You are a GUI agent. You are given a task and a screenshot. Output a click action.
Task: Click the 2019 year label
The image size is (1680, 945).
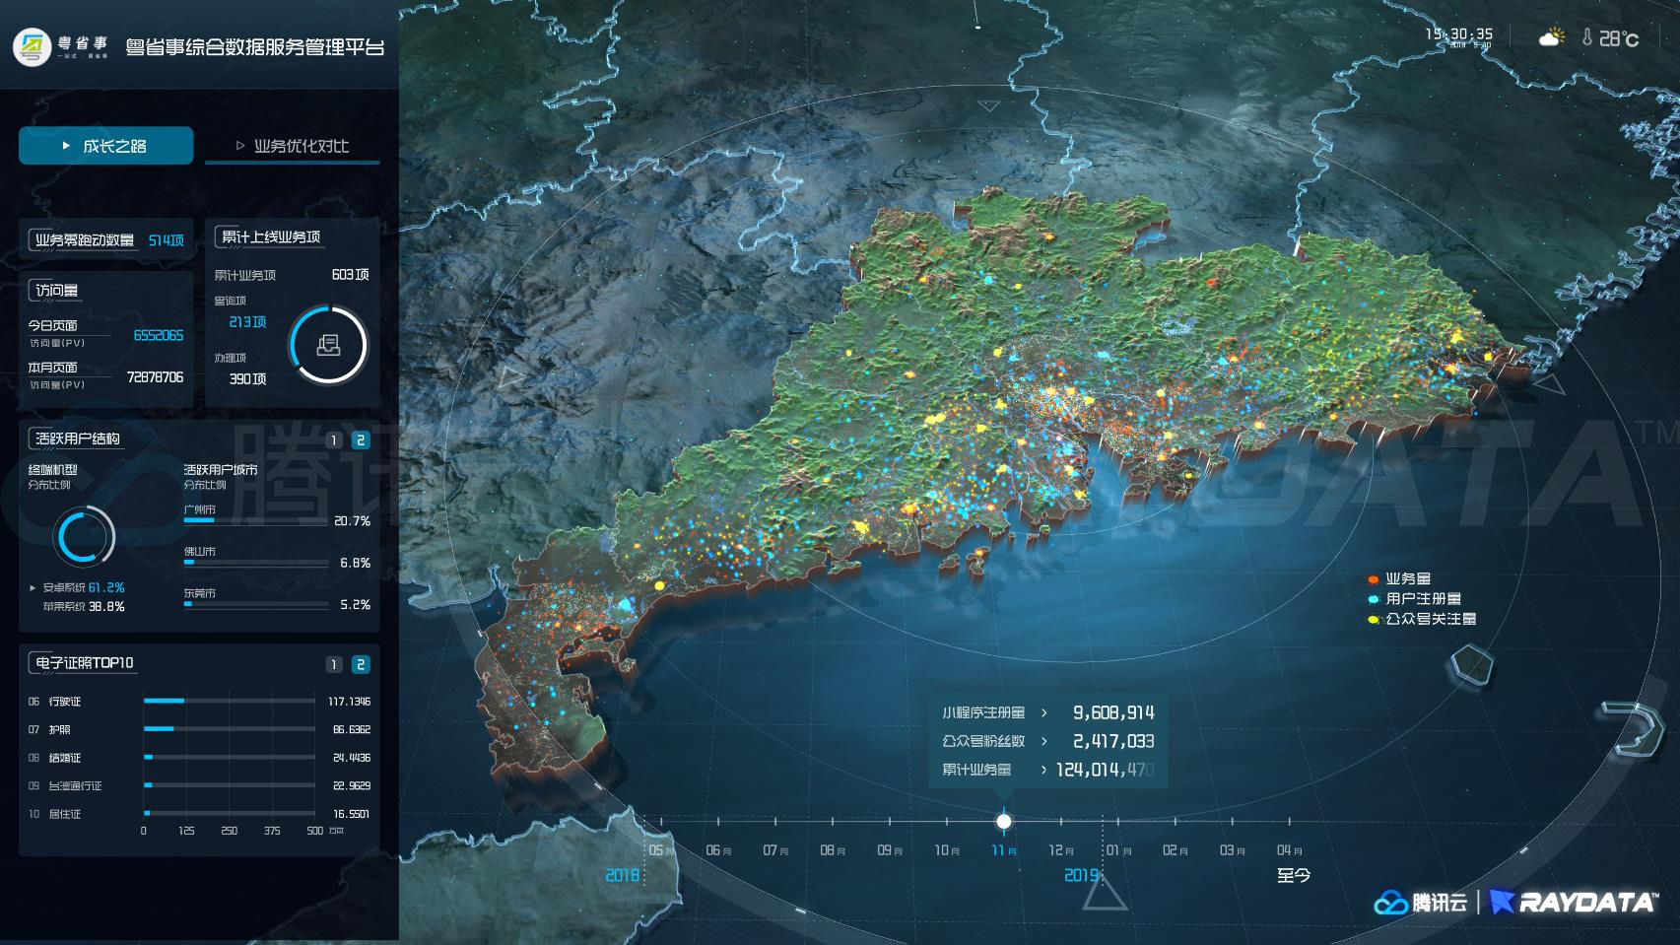click(1081, 875)
